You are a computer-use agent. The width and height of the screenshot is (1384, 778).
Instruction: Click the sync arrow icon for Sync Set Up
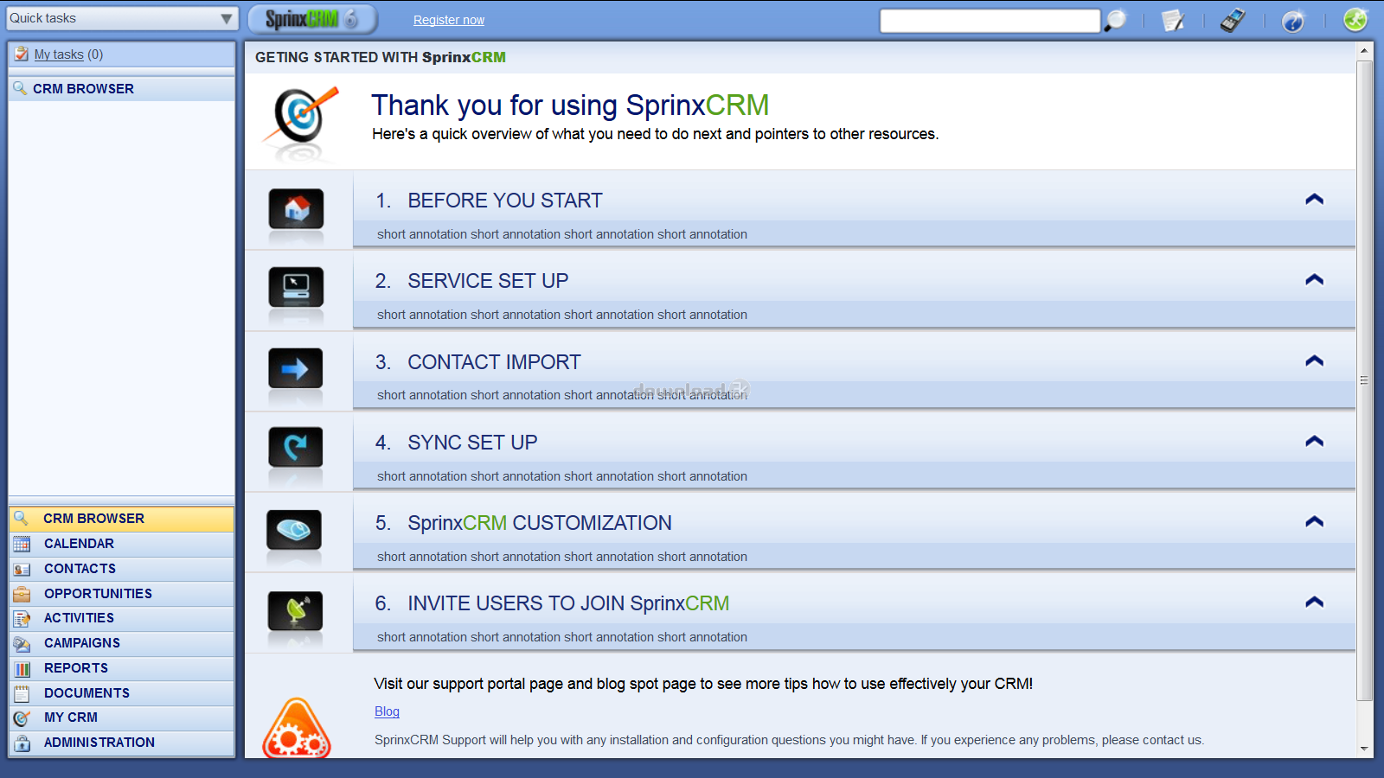[x=296, y=448]
